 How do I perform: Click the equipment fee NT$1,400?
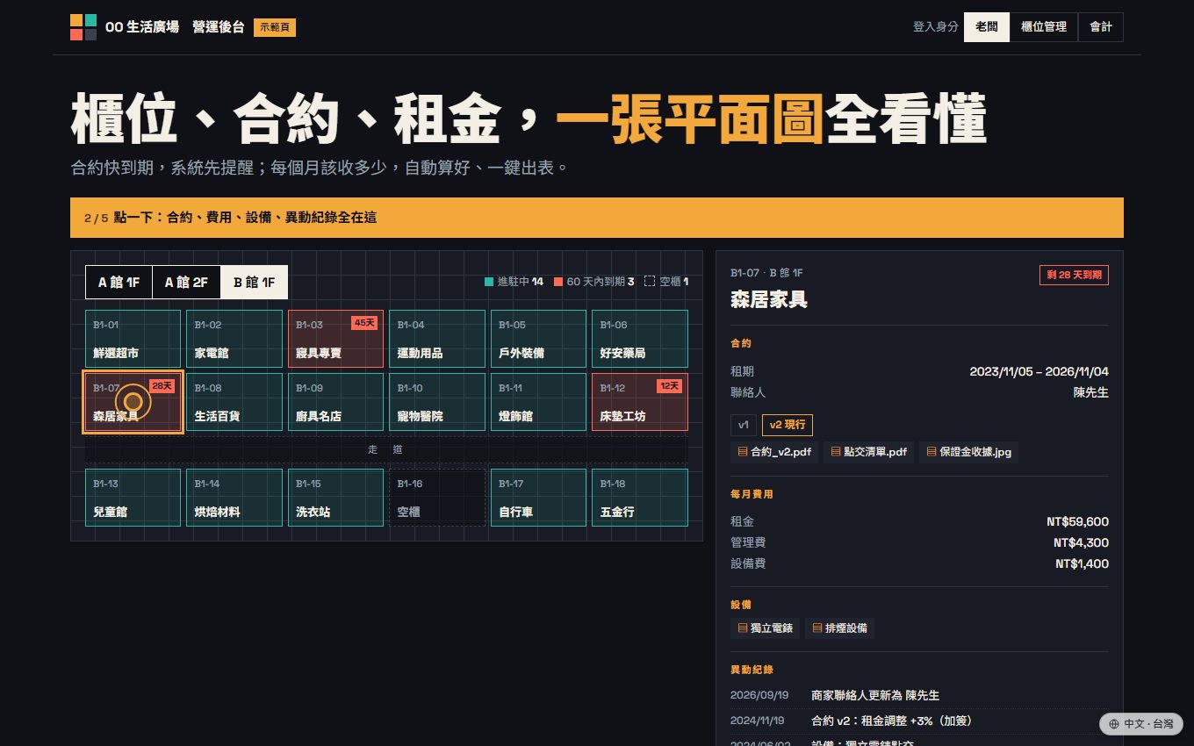click(1082, 563)
